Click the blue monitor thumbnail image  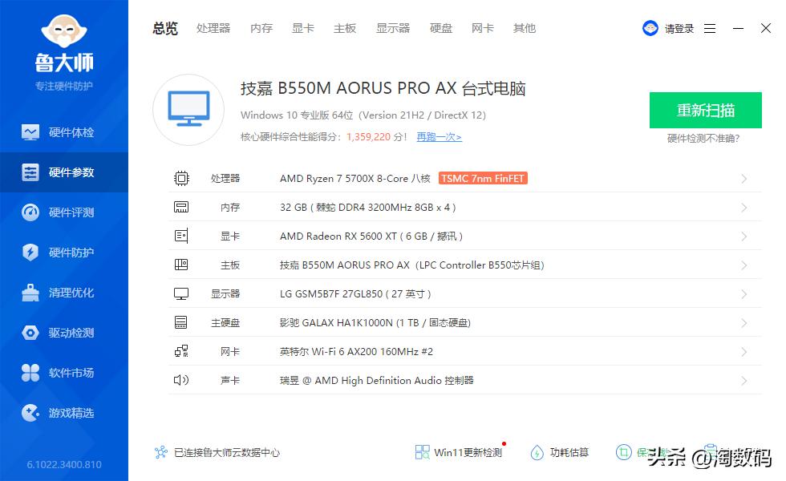pyautogui.click(x=188, y=108)
